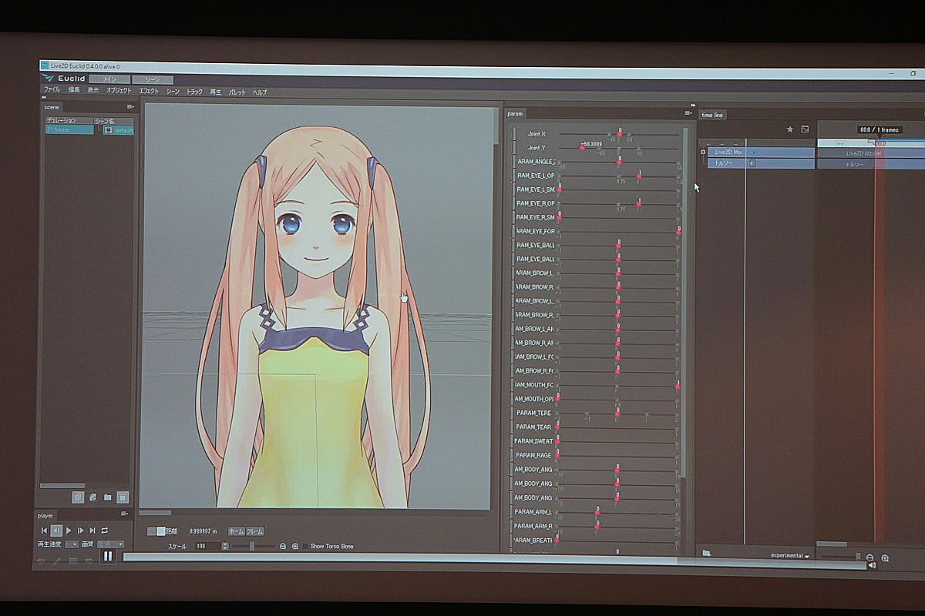Jump to first frame in player panel
Screen dimensions: 925x616
(x=44, y=531)
